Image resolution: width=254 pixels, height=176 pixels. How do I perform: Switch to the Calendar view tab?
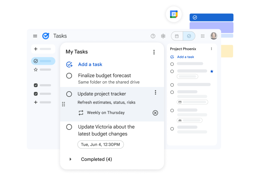pyautogui.click(x=177, y=36)
